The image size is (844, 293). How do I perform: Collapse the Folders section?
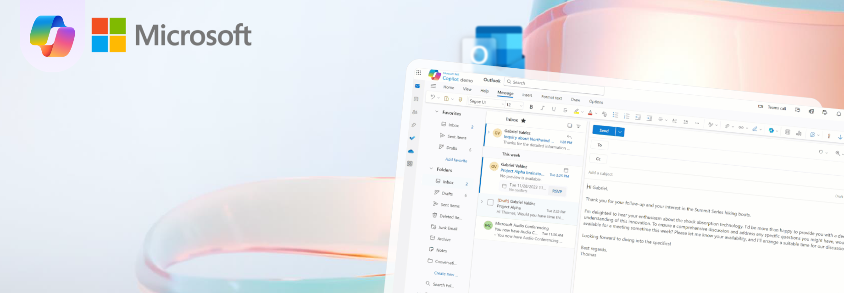(431, 168)
